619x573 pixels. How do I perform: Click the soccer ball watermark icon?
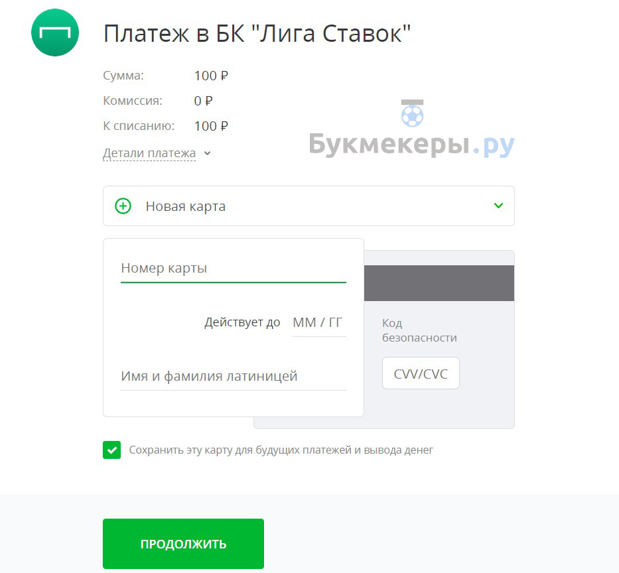pyautogui.click(x=413, y=113)
